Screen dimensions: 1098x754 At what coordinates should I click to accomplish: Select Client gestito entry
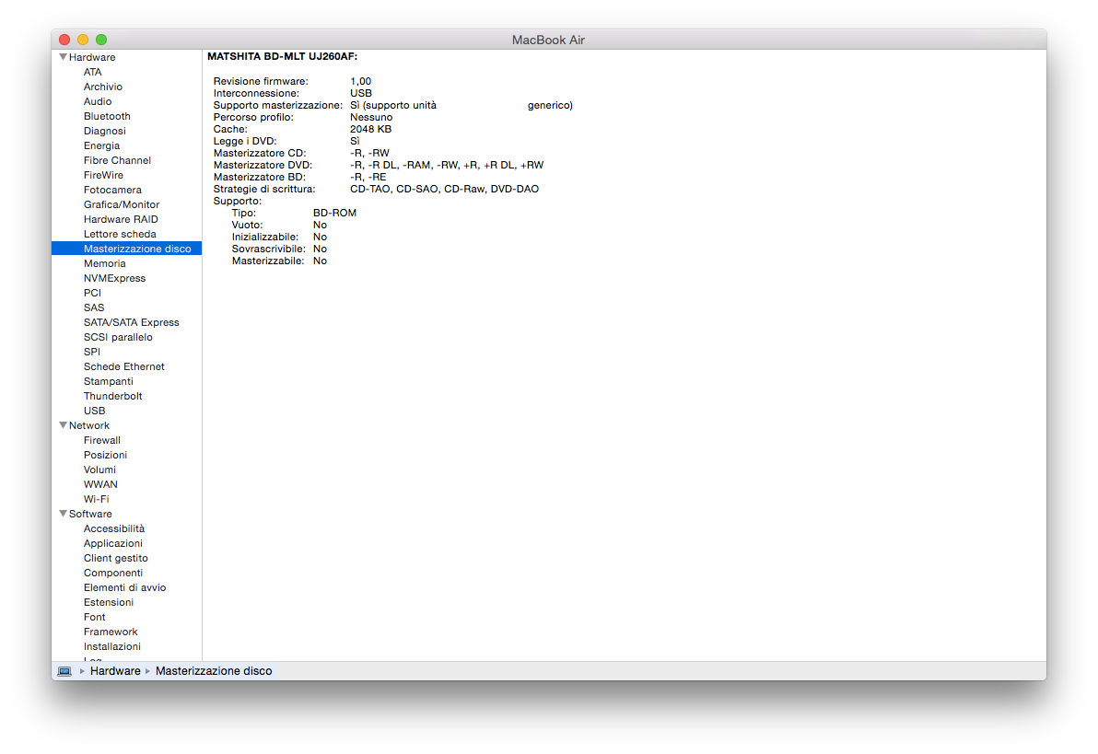coord(115,557)
